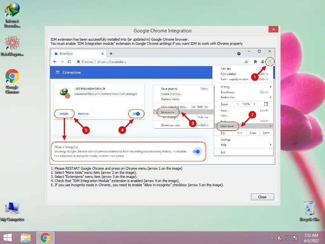Click the 'IDM extension has been successfully installed' line

click(120, 39)
